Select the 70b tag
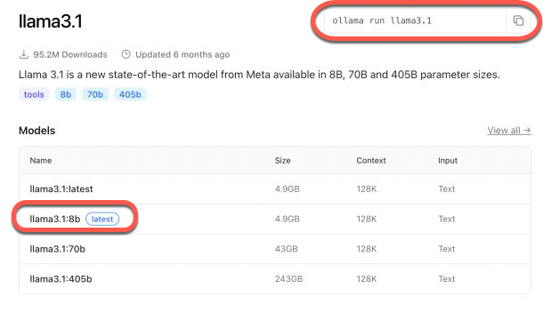The image size is (551, 321). pos(95,94)
